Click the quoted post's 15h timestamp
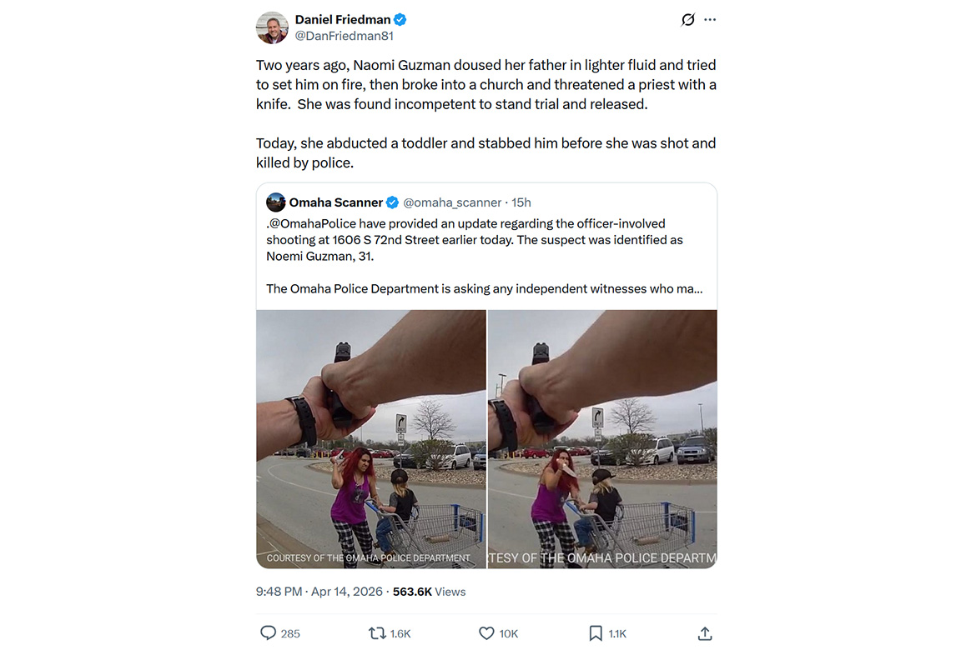Image resolution: width=976 pixels, height=650 pixels. tap(521, 202)
